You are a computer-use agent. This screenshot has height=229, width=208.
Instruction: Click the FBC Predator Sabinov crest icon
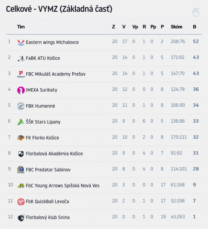tap(21, 170)
